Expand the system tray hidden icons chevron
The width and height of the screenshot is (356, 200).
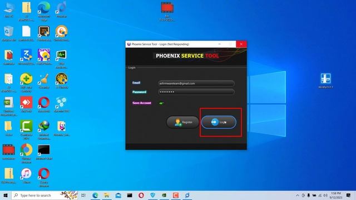click(298, 196)
